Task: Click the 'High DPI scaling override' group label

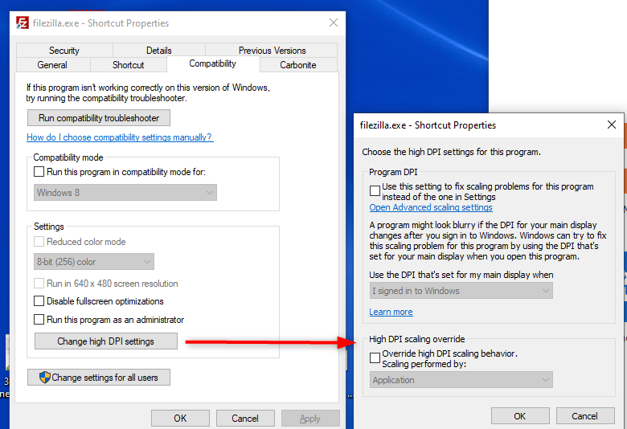Action: coord(416,339)
